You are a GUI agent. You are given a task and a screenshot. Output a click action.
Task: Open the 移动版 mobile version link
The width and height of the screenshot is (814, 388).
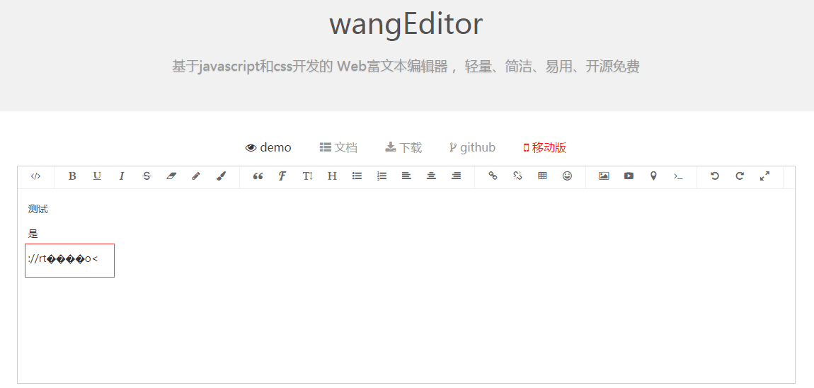point(544,147)
